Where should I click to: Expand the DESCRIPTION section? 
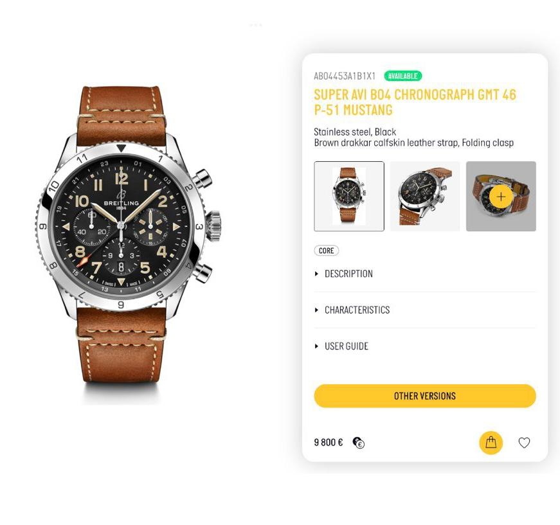pyautogui.click(x=424, y=274)
